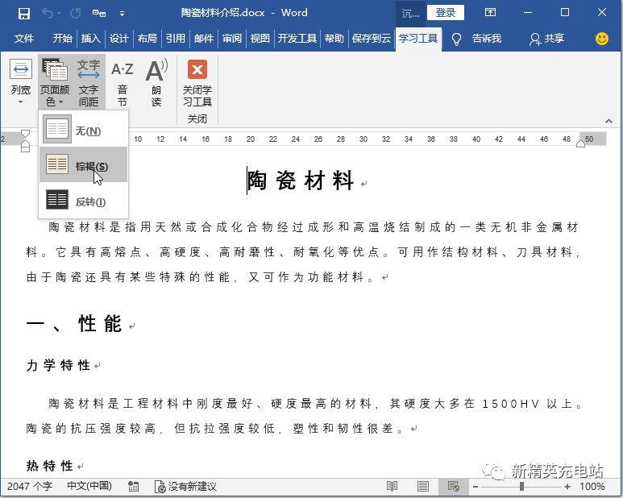Click the smiley feedback icon
This screenshot has width=623, height=498.
click(602, 39)
